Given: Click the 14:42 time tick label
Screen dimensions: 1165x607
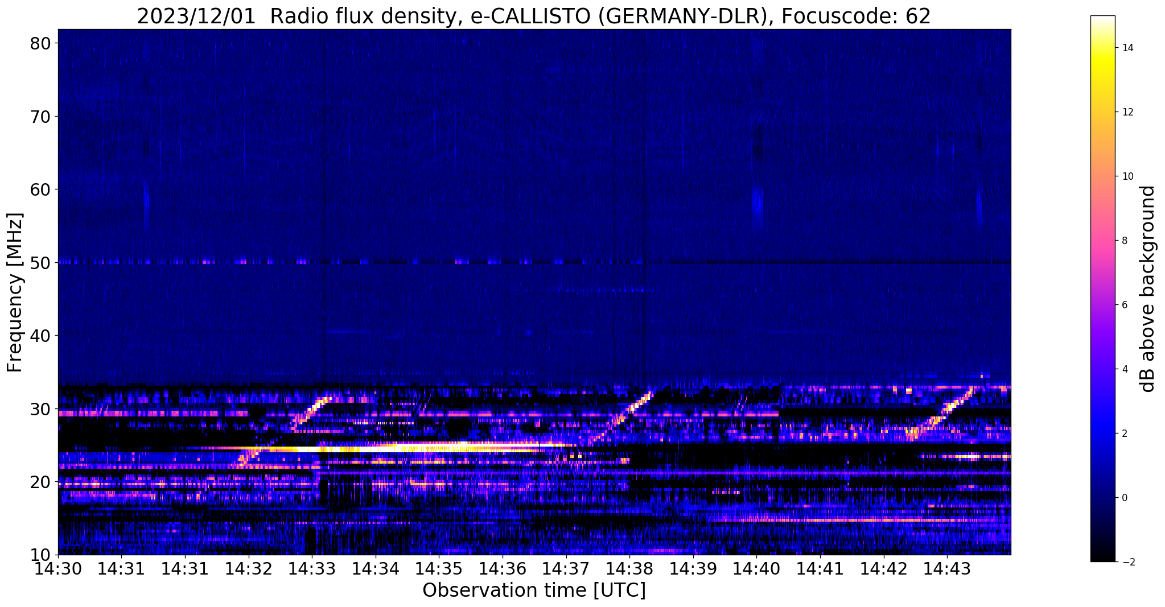Looking at the screenshot, I should tap(884, 569).
